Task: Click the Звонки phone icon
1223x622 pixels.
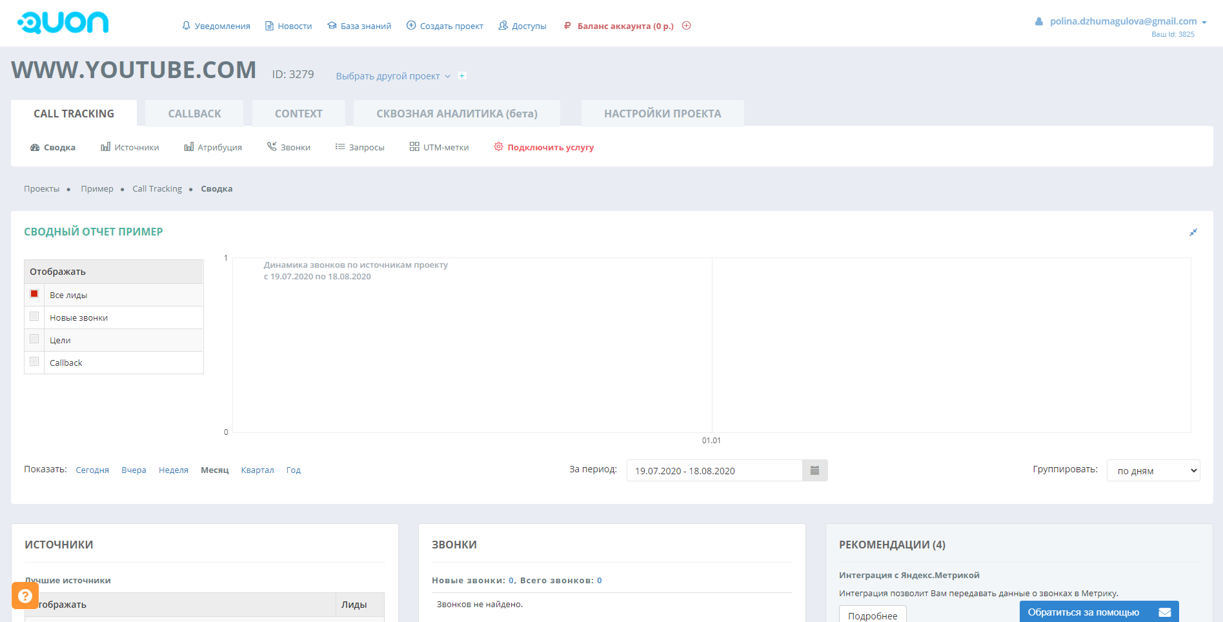Action: [x=272, y=146]
